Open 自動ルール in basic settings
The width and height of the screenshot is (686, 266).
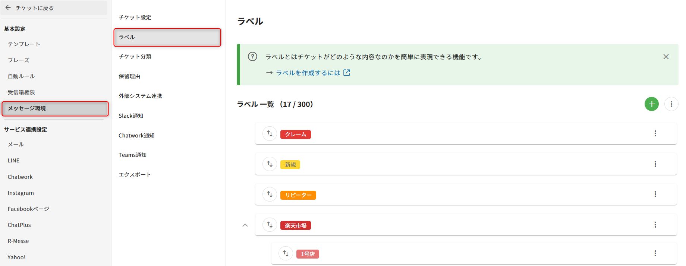21,76
